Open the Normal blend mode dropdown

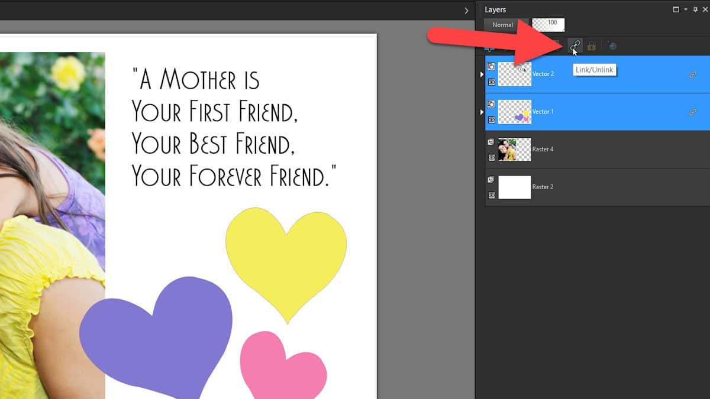pyautogui.click(x=503, y=25)
